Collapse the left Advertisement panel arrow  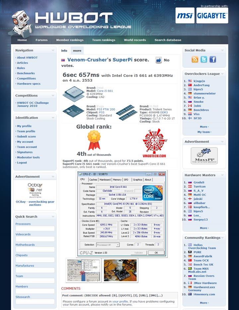[53, 177]
